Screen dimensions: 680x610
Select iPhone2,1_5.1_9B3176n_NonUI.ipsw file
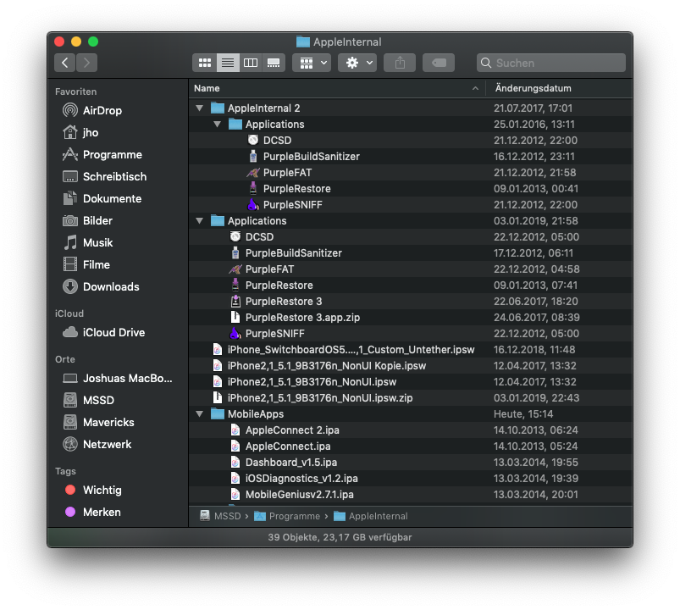tap(410, 382)
